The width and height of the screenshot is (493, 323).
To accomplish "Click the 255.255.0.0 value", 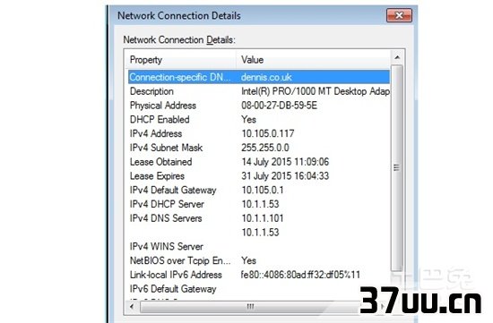I will (x=265, y=148).
